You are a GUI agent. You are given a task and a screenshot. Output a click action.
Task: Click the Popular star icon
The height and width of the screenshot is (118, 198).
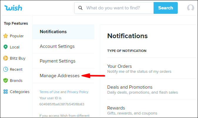[5, 36]
